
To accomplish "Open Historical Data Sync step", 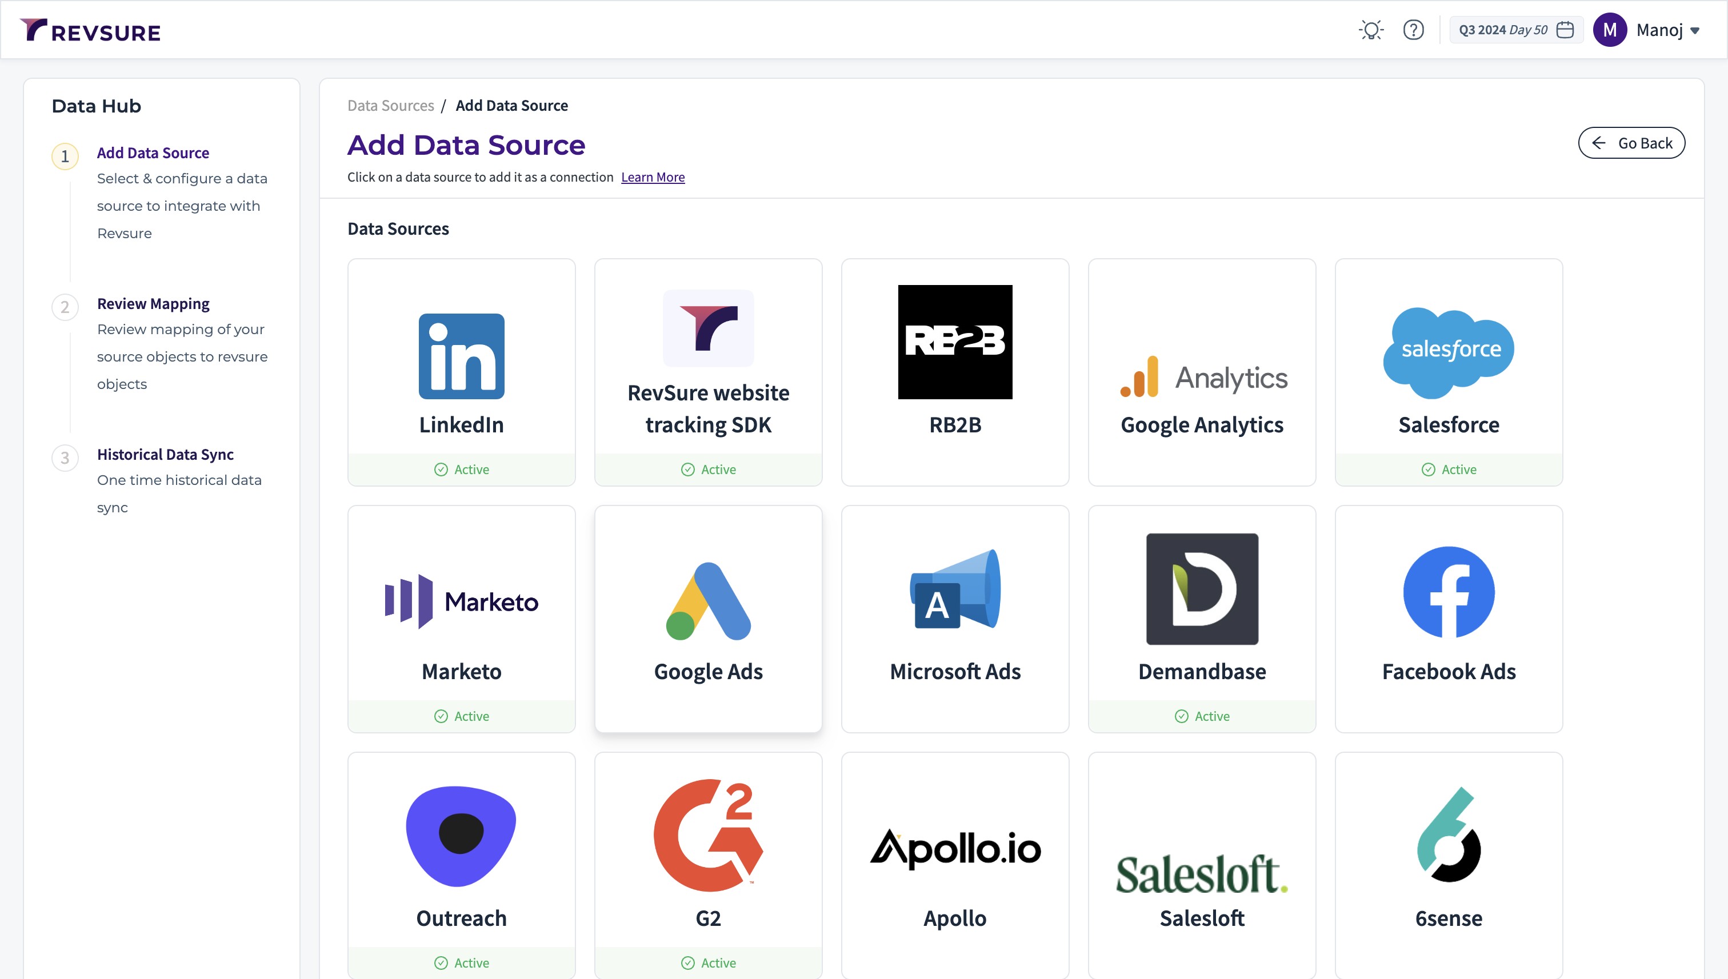I will pos(165,454).
